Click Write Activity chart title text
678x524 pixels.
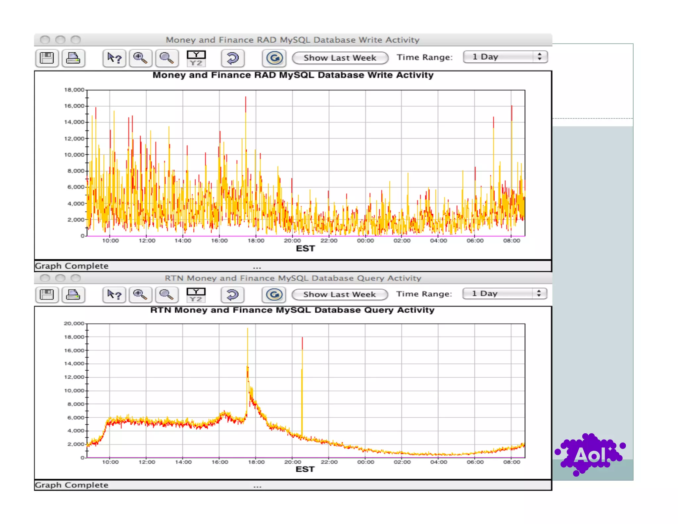(293, 75)
